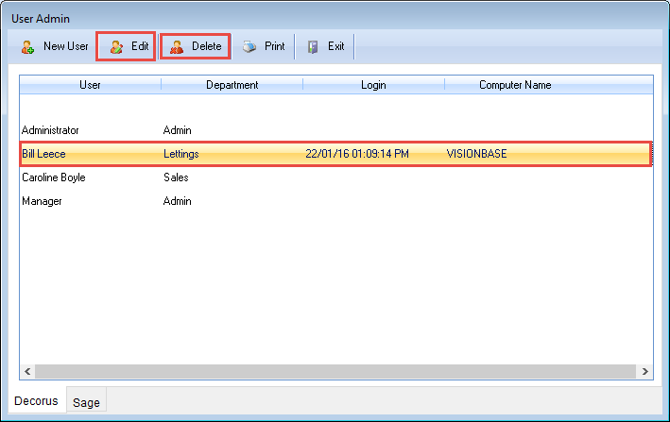670x422 pixels.
Task: Click the Sales department cell
Action: [x=176, y=177]
